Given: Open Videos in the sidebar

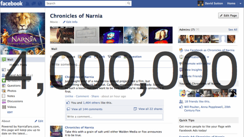Looking at the screenshot, I should click(12, 107).
